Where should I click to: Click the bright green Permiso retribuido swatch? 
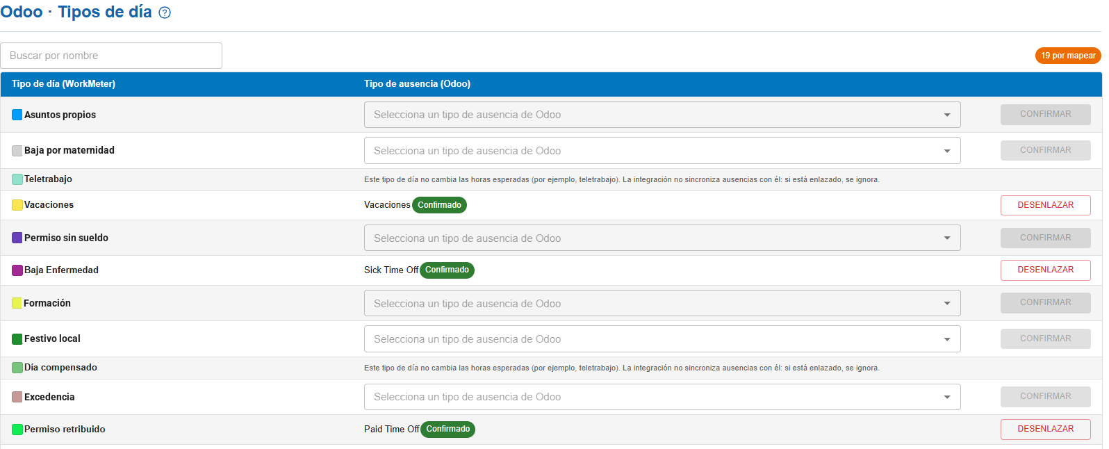[17, 430]
